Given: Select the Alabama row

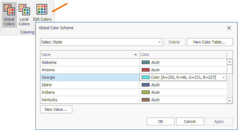Looking at the screenshot, I should click(133, 62).
